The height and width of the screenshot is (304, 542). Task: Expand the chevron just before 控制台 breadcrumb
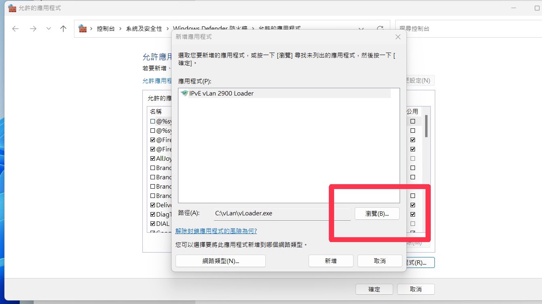(x=91, y=29)
